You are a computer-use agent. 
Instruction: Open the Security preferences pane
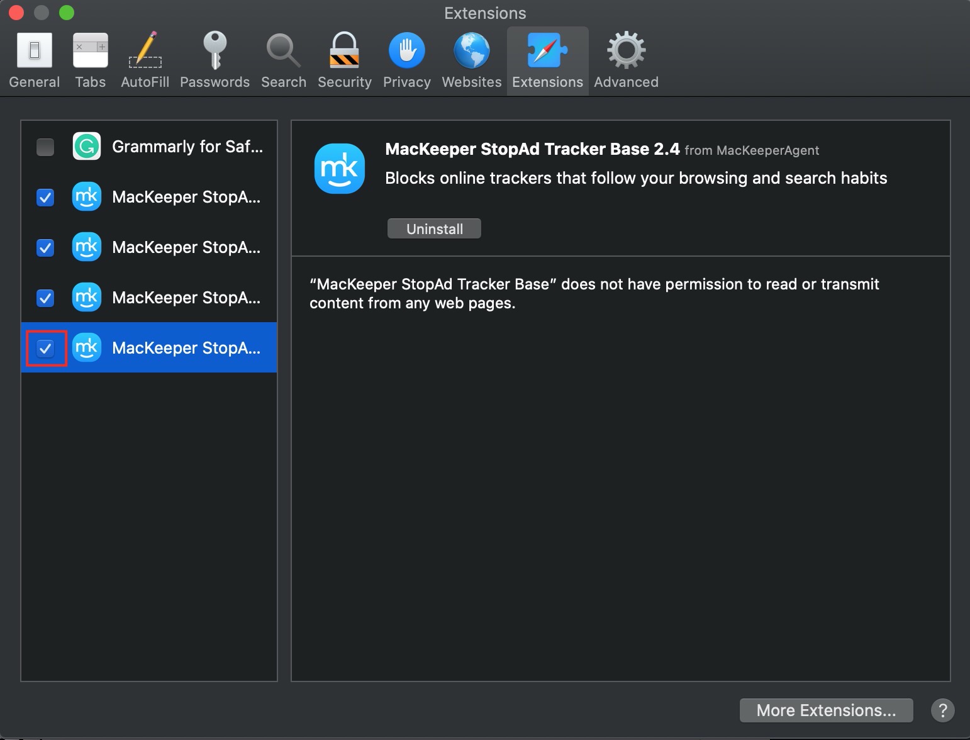point(344,61)
